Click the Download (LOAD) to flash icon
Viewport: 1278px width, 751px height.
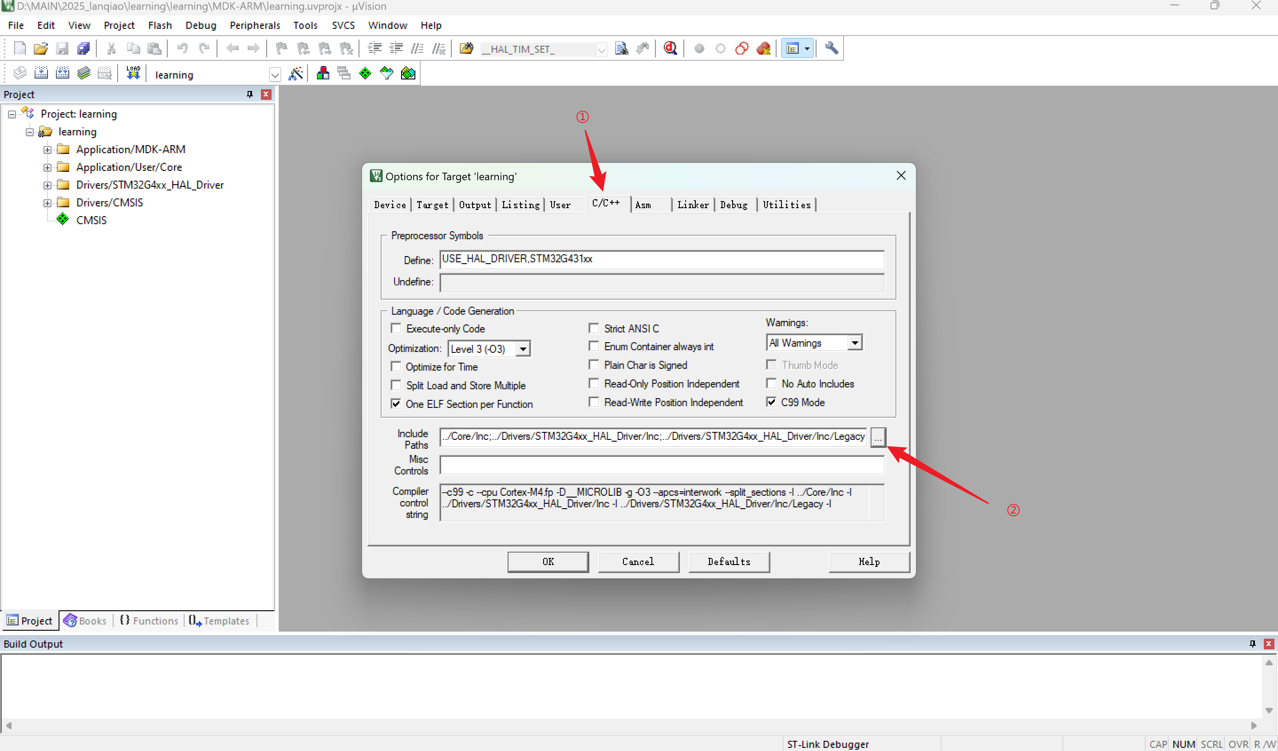click(x=133, y=74)
